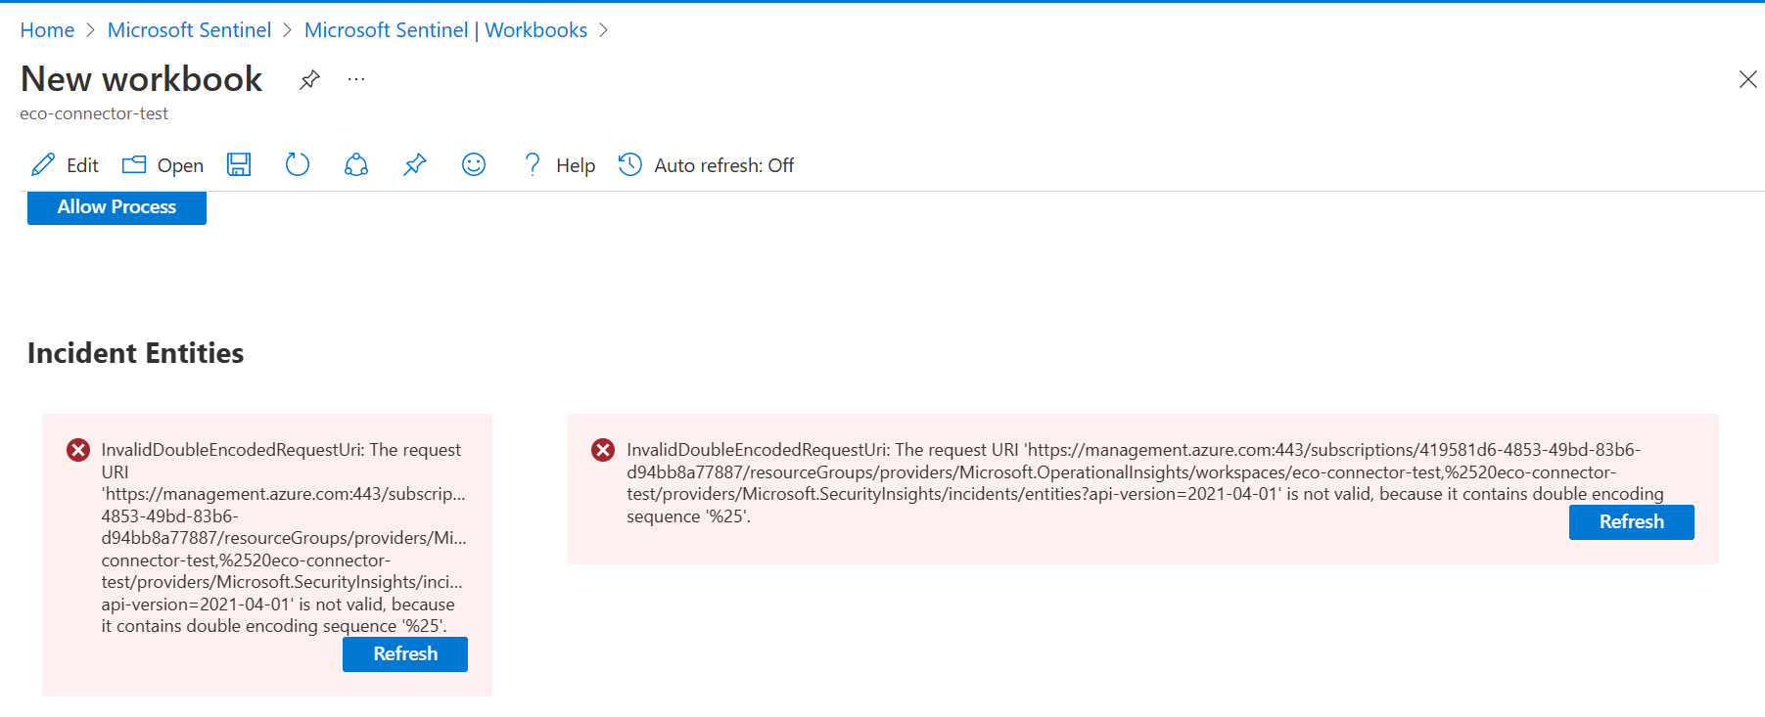Go to the Home breadcrumb
Viewport: 1765px width, 717px height.
47,30
